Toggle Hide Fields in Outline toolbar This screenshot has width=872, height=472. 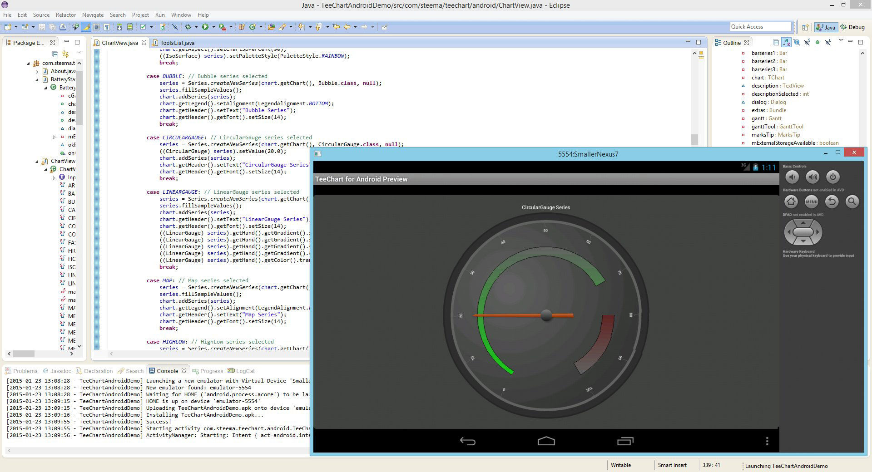[797, 43]
